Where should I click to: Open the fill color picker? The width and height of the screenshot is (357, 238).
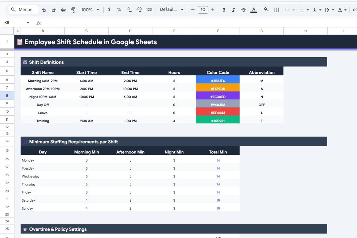pyautogui.click(x=266, y=10)
